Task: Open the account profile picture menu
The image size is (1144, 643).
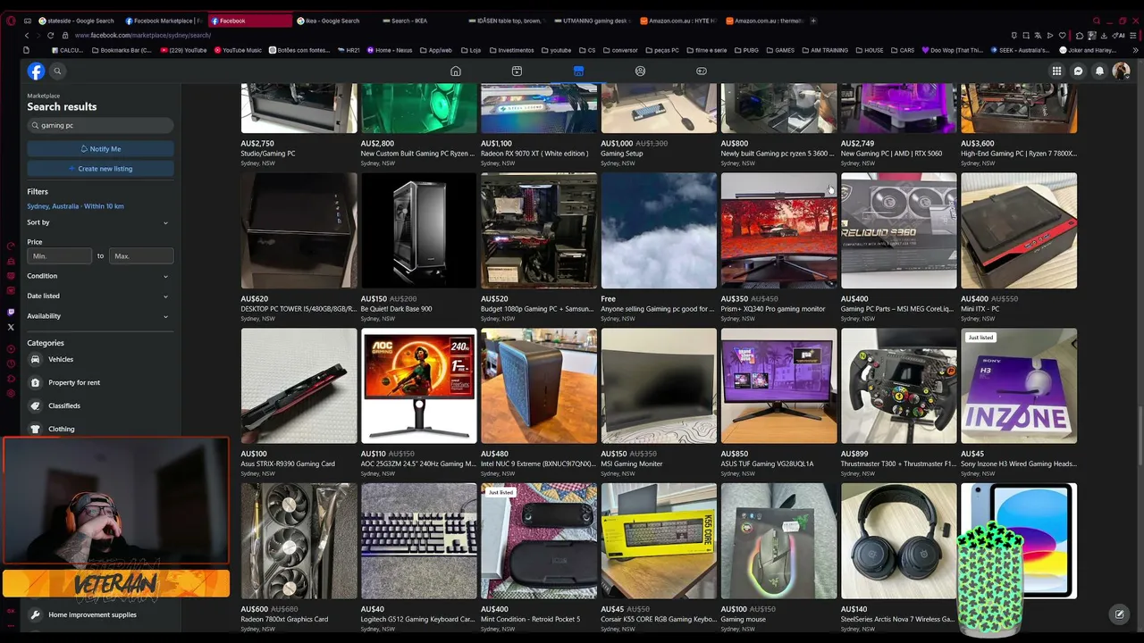Action: (1121, 71)
